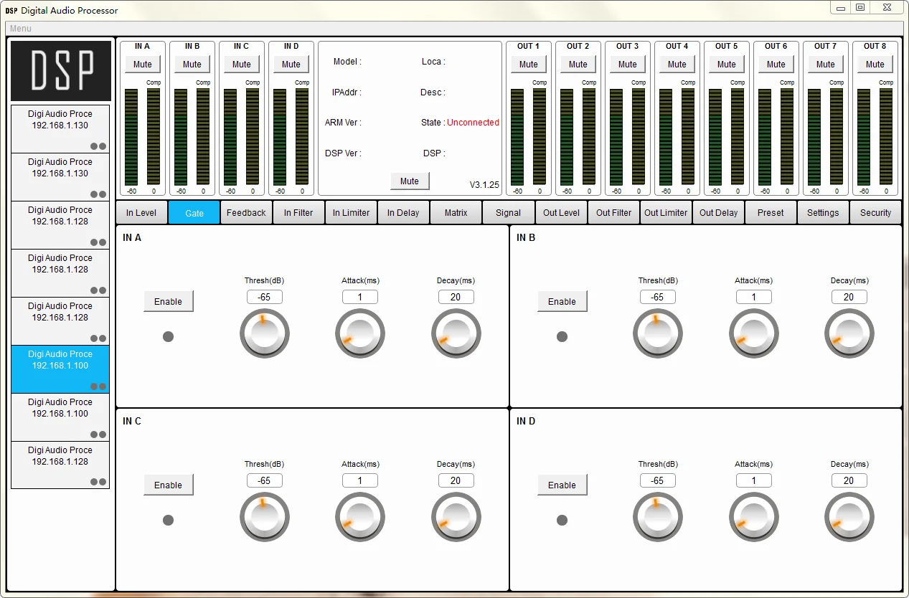Click the master Mute button under device info

(410, 181)
